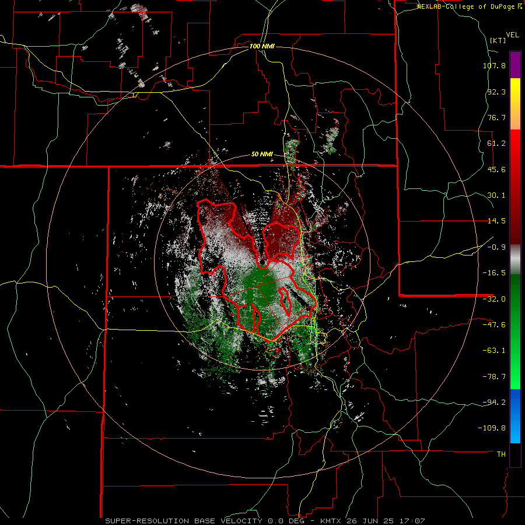Click the gray near-zero color bar segment

515,260
